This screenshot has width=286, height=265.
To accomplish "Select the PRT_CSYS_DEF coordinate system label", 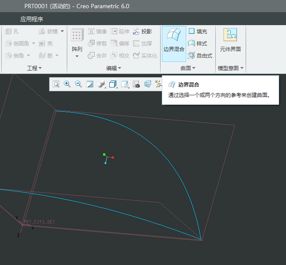I will (39, 222).
